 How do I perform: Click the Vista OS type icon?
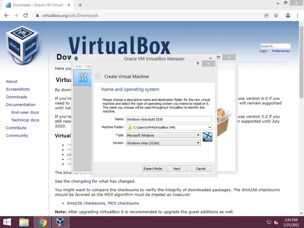[208, 137]
